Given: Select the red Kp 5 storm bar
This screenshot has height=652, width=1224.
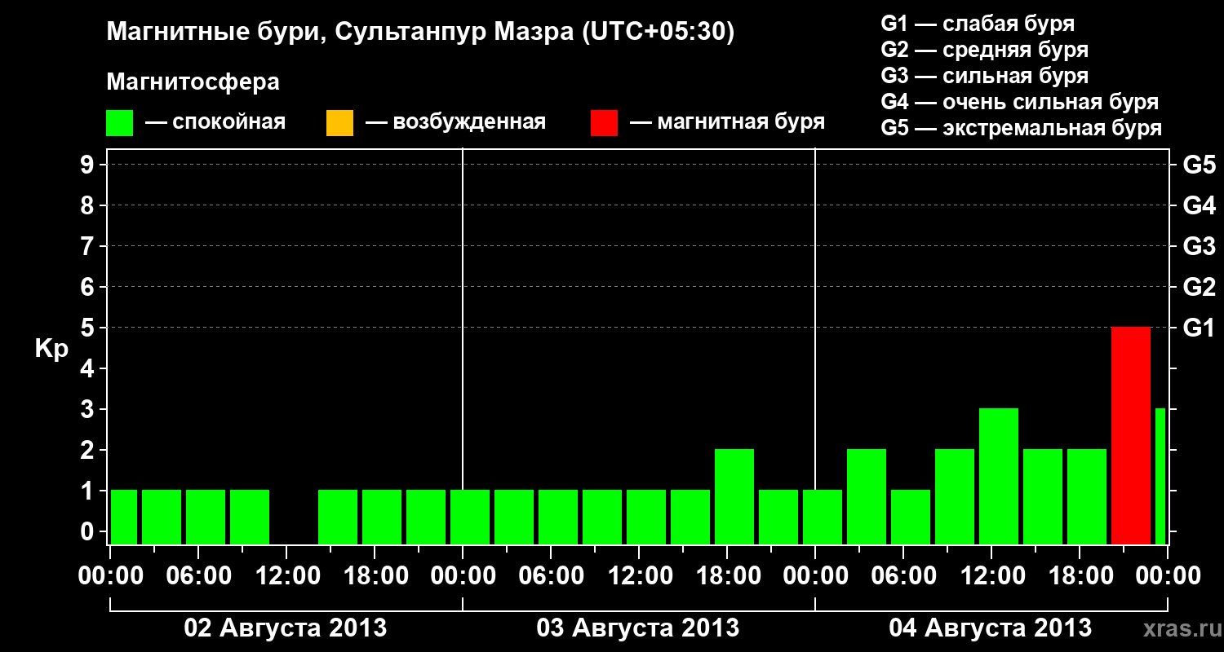Looking at the screenshot, I should click(x=1131, y=435).
